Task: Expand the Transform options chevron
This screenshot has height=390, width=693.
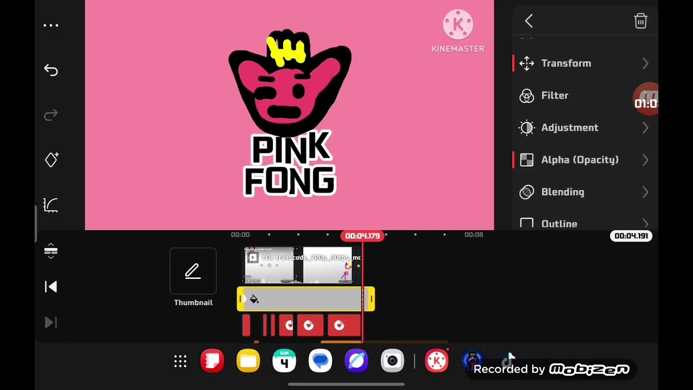Action: [x=645, y=63]
